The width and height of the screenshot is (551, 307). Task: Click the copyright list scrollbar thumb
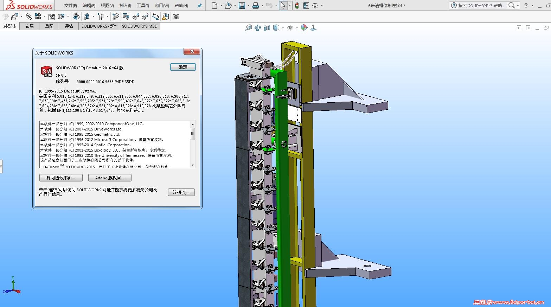(x=193, y=133)
